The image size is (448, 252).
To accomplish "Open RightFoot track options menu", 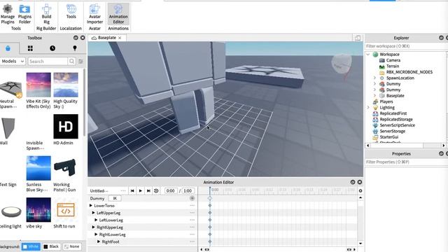I will 192,241.
